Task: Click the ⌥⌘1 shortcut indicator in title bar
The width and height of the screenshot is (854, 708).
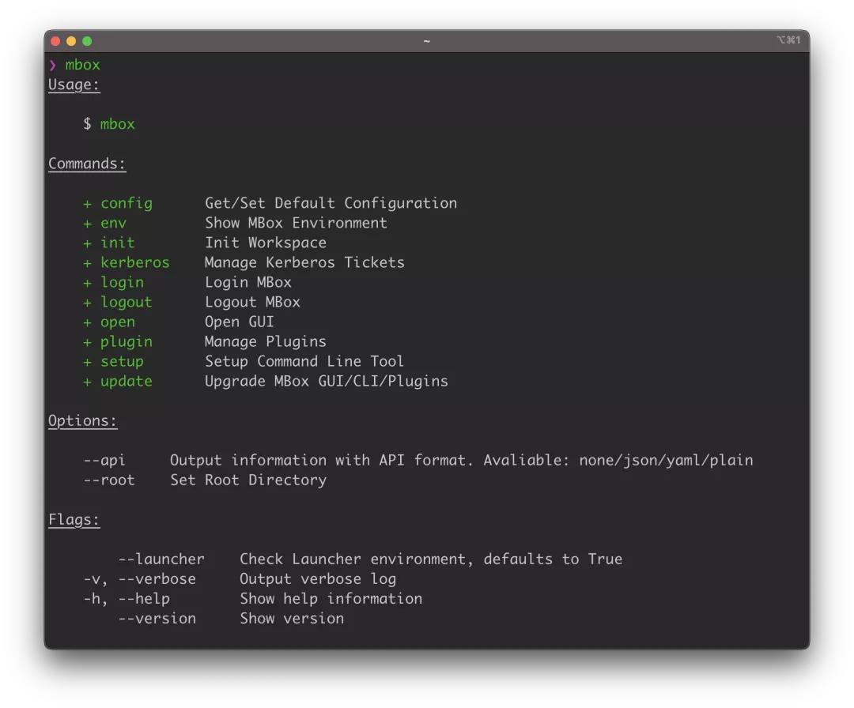Action: 788,40
